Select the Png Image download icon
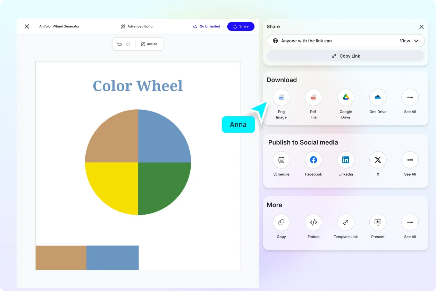The width and height of the screenshot is (436, 291). pyautogui.click(x=281, y=97)
